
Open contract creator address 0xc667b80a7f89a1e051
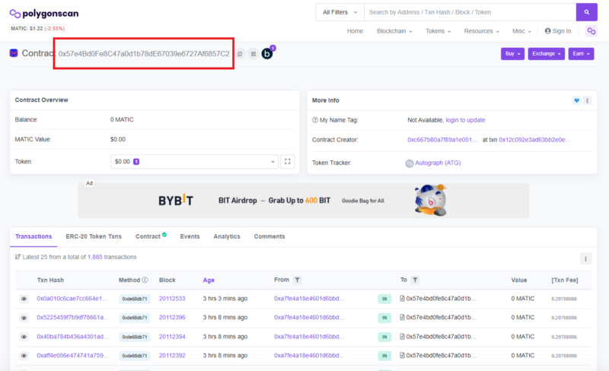(442, 140)
